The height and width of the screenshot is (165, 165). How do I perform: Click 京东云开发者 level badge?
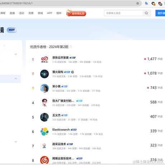coord(72,58)
